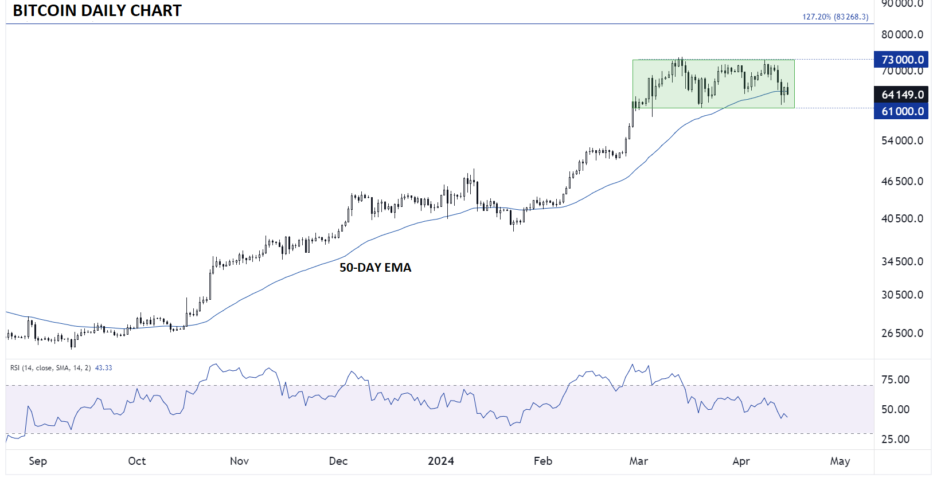Click the 34 500.0 price axis label
937x478 pixels.
[902, 261]
